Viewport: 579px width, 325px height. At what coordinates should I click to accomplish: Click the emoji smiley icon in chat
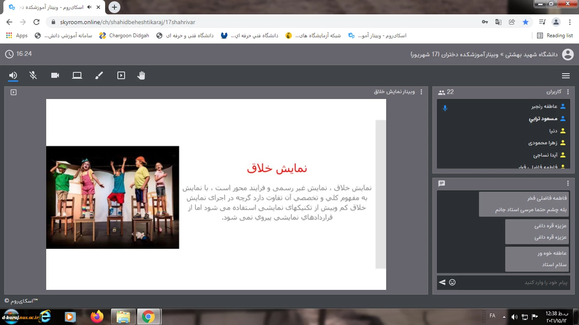(x=452, y=282)
